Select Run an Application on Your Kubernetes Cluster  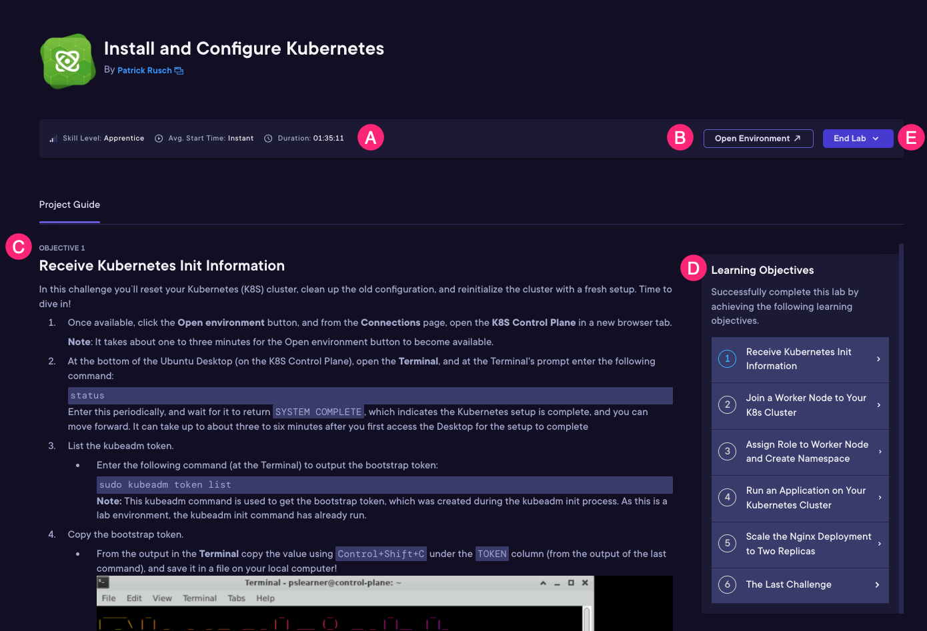(x=800, y=498)
